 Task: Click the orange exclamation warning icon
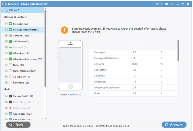coord(64,30)
